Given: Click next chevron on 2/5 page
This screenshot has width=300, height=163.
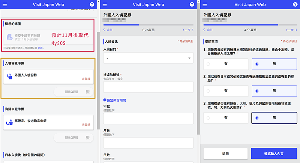Looking at the screenshot, I should pos(193,30).
